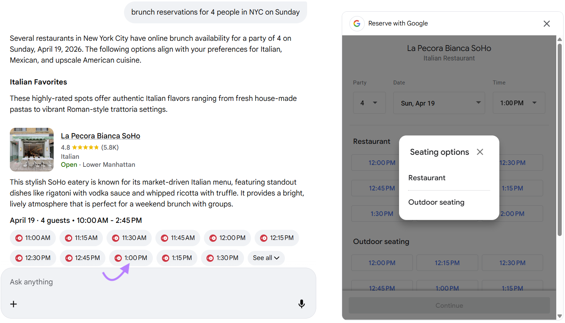Expand the See all time slots chip
565x323 pixels.
tap(266, 258)
